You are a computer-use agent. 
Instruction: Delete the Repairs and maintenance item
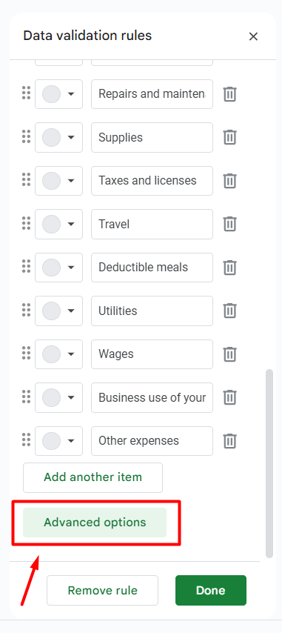229,94
